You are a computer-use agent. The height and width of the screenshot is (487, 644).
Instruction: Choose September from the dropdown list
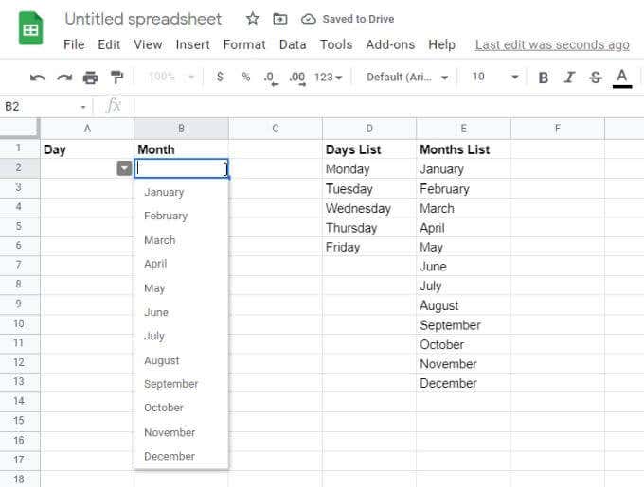[171, 384]
